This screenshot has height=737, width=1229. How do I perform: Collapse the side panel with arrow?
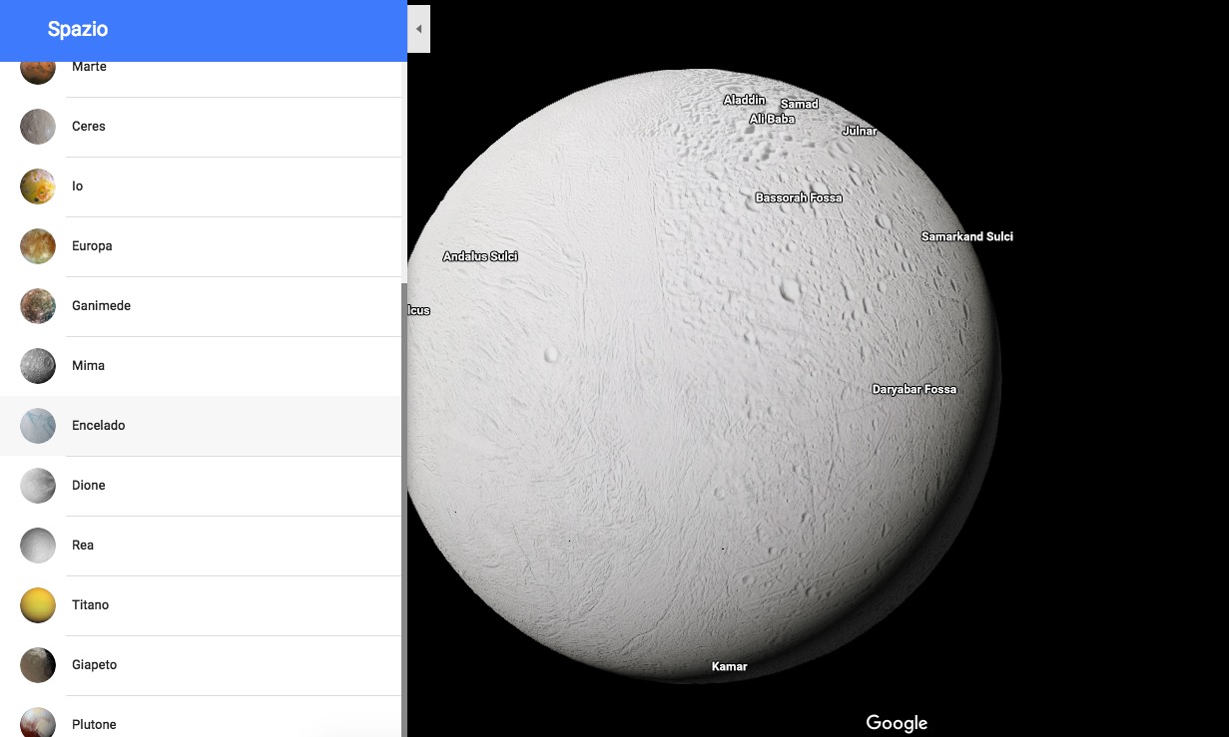click(x=419, y=29)
